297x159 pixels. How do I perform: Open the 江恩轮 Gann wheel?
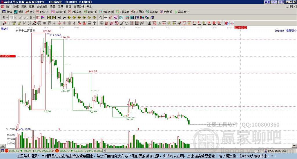pos(137,12)
